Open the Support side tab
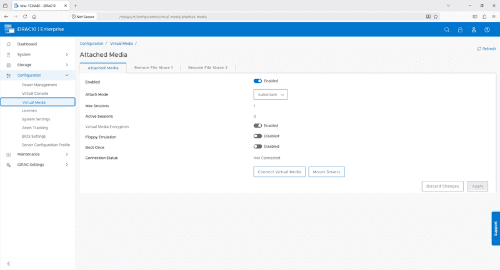500x270 pixels. pyautogui.click(x=496, y=228)
